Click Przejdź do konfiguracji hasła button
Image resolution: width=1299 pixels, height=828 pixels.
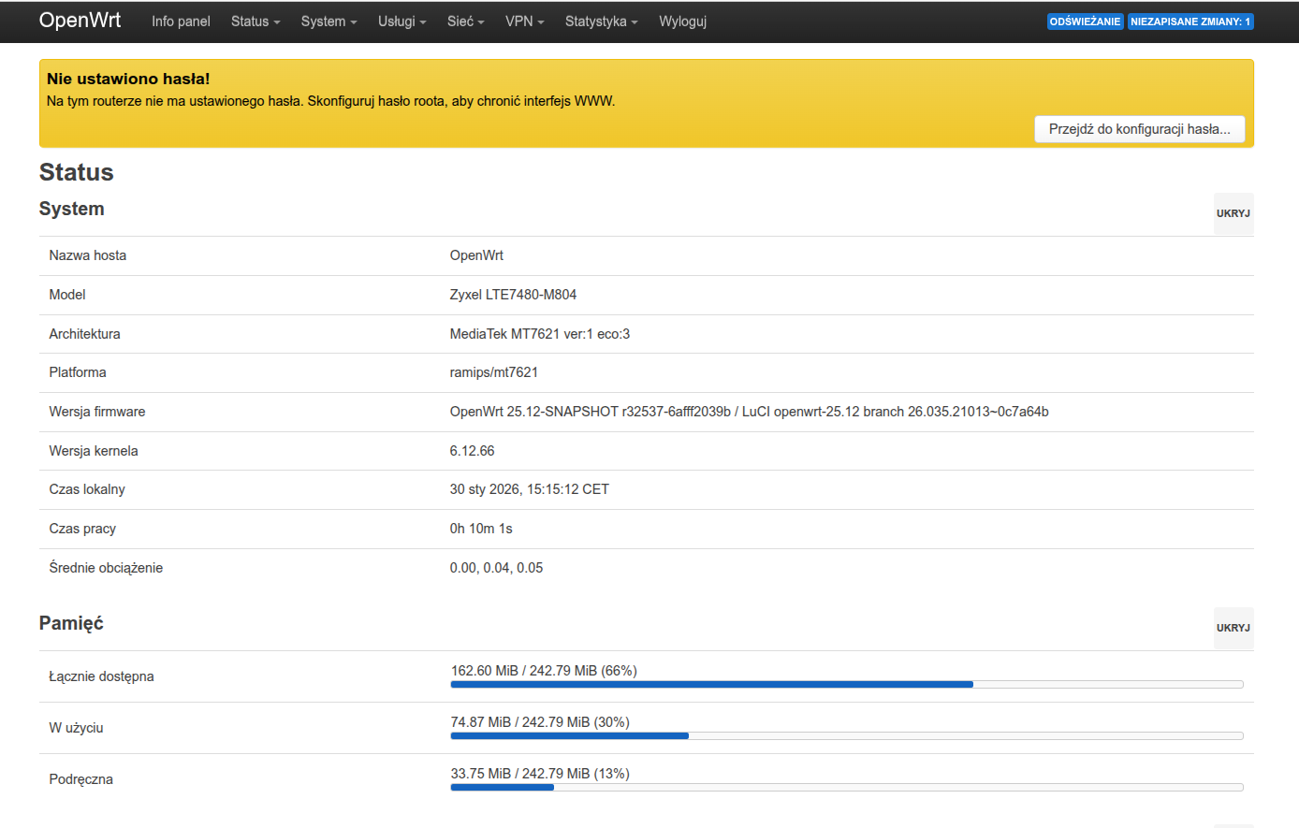coord(1139,129)
